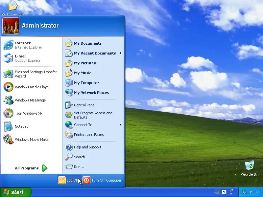Click the Set Program Access and Defaults icon
Viewport: 263px width, 197px height.
click(69, 115)
